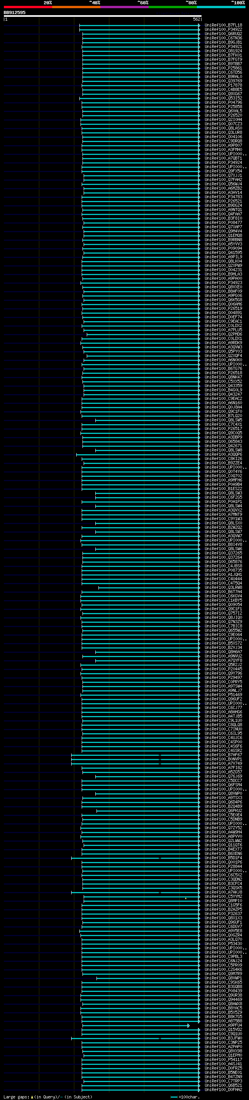Select the UniRef100_P26520 label

(223, 115)
